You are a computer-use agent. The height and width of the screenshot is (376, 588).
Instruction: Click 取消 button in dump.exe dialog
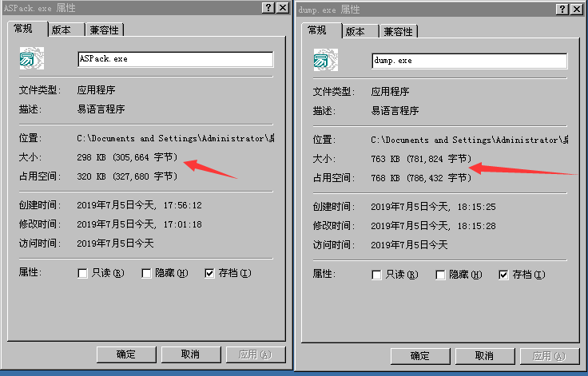(x=485, y=356)
